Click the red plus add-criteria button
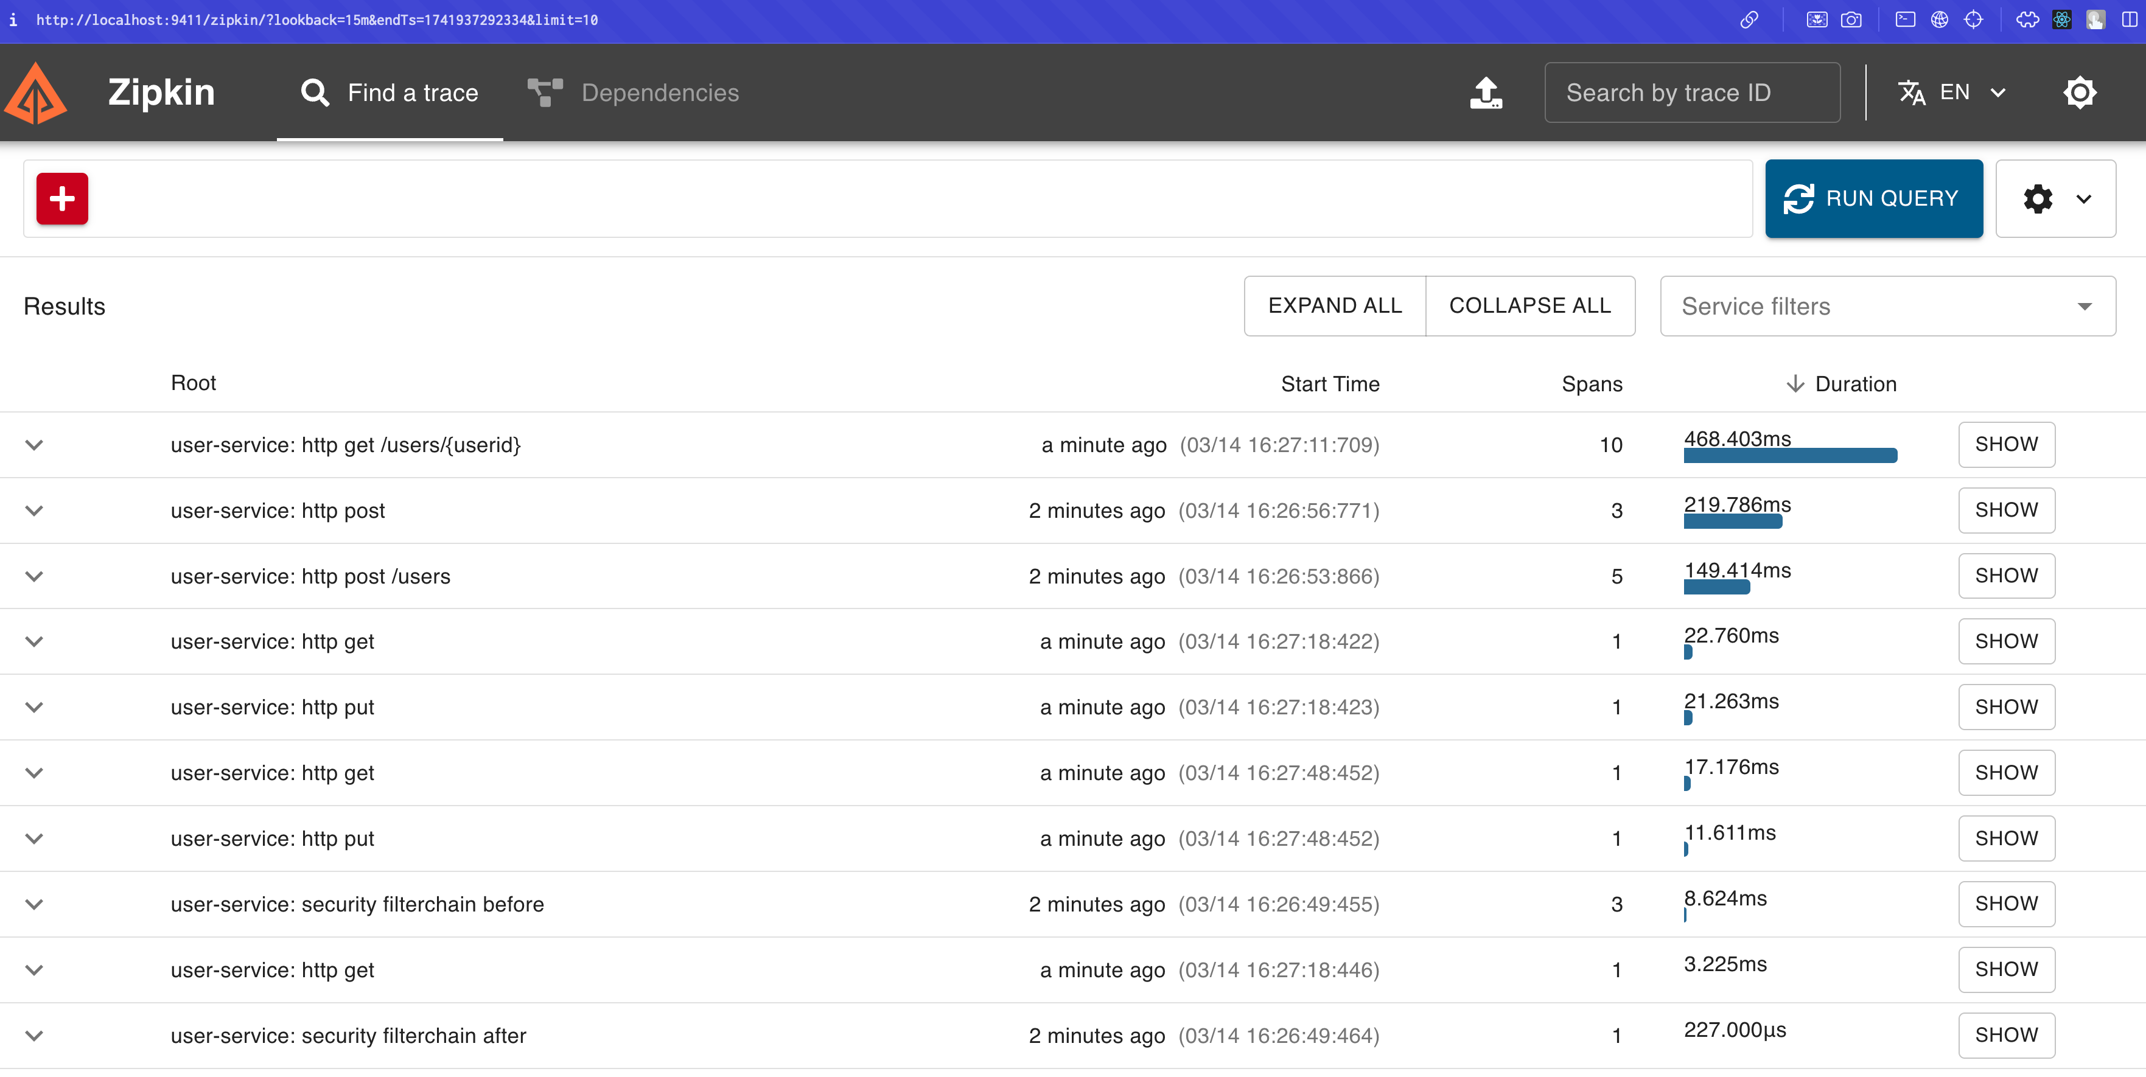The image size is (2146, 1077). 63,198
